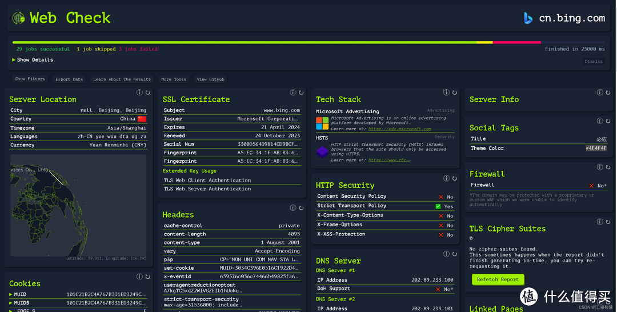Screen dimensions: 617x312
Task: Click the HSTS purple cube icon
Action: coord(322,152)
